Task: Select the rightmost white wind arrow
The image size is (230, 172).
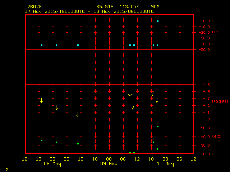Action: pyautogui.click(x=153, y=94)
